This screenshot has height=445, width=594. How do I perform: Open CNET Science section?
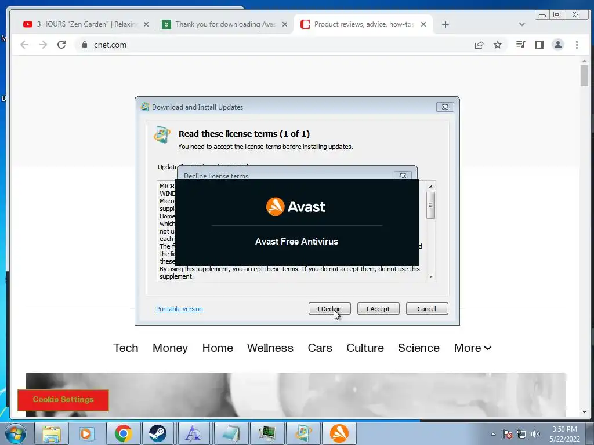(x=419, y=348)
